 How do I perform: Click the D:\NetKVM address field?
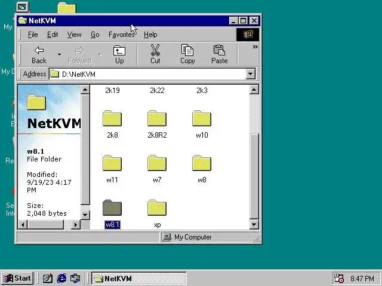coord(147,74)
